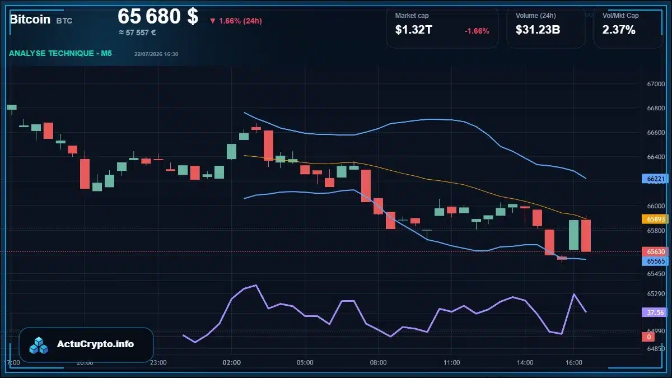The image size is (672, 378).
Task: Click the 65 680 $ price
Action: pyautogui.click(x=158, y=16)
